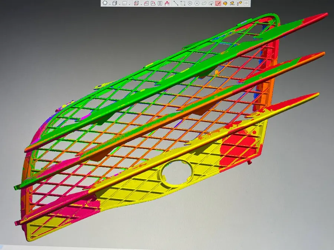Image resolution: width=334 pixels, height=250 pixels.
Task: Toggle the greyed eye visibility icon
Action: tap(246, 3)
